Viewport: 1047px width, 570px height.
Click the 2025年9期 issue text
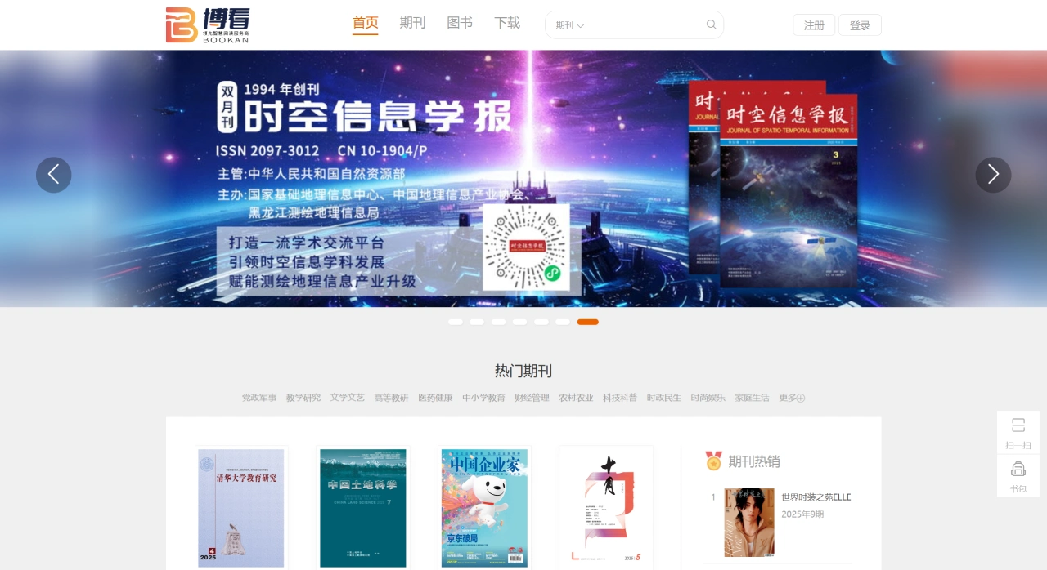(x=802, y=514)
